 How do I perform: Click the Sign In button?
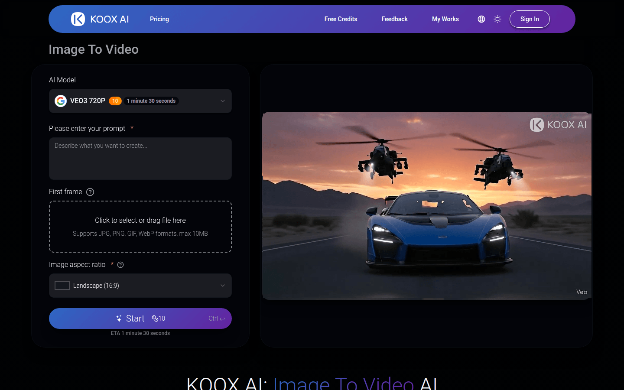530,19
